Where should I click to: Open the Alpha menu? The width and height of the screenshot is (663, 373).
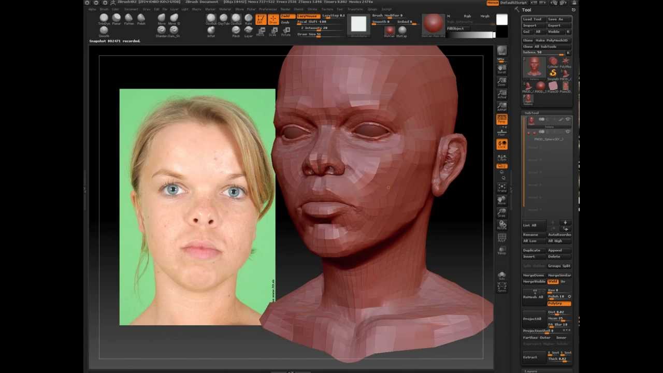(92, 9)
